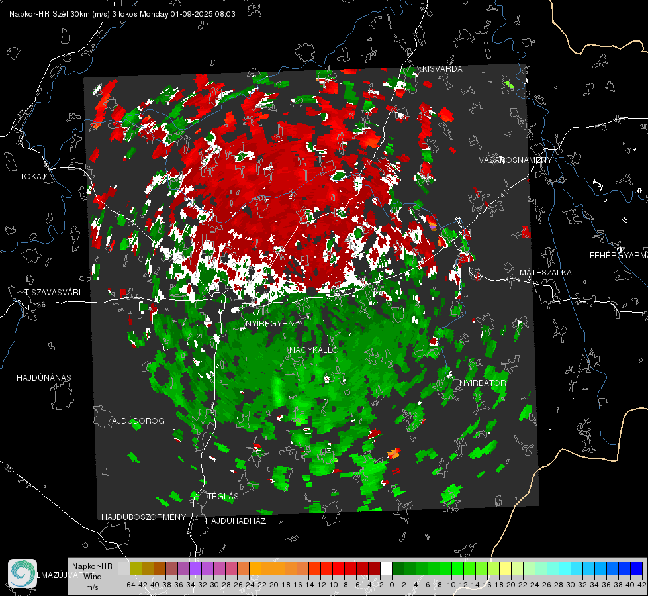Click the 'Wind' label in the legend
This screenshot has width=648, height=596.
tap(92, 577)
